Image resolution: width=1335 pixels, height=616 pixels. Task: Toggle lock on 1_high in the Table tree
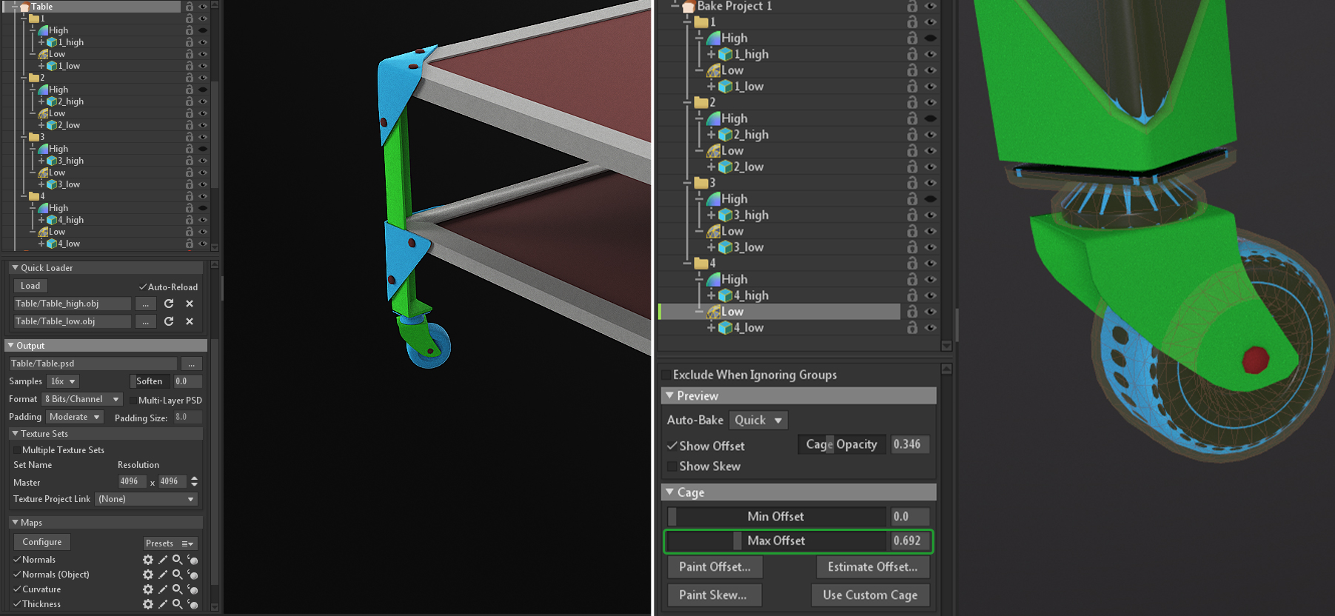pos(190,42)
